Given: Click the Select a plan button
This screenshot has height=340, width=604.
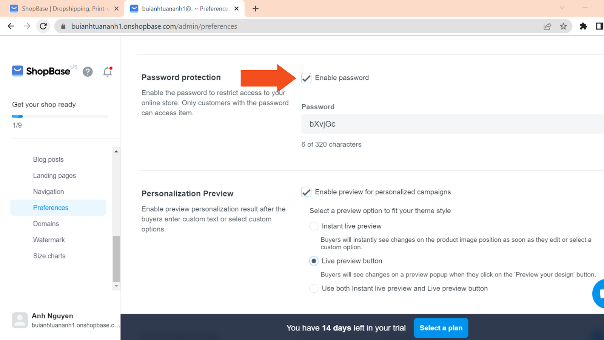Looking at the screenshot, I should click(x=441, y=328).
